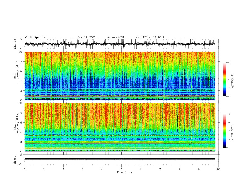The image size is (246, 190).
Task: Click the "5" tick on the ch.3(V) axis
Action: (x=21, y=155)
